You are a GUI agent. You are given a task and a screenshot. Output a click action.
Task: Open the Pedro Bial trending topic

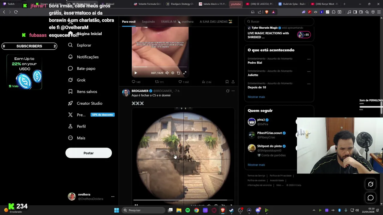[255, 63]
